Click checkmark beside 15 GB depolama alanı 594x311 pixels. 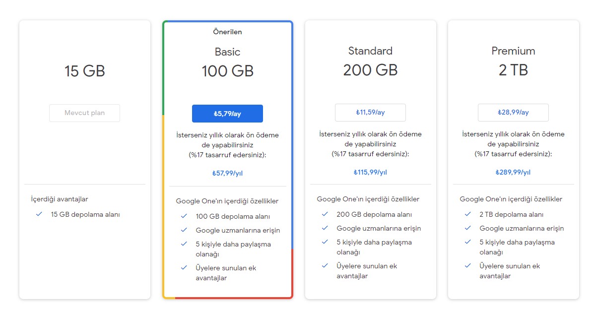pos(39,214)
